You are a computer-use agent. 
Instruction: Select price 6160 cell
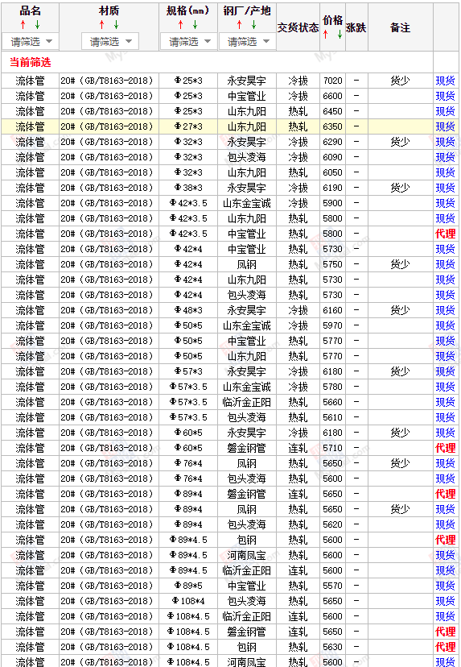coord(332,310)
